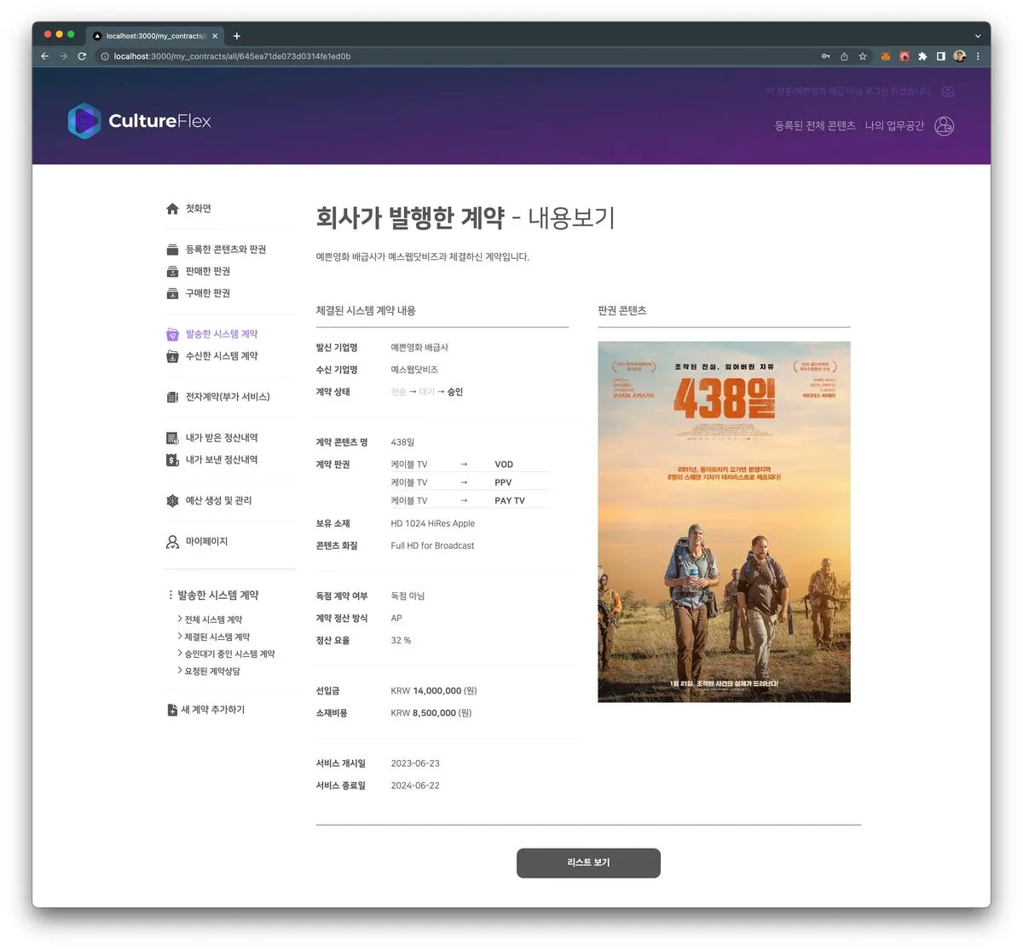
Task: Open 전자계약(부가 서비스) document icon
Action: click(173, 396)
